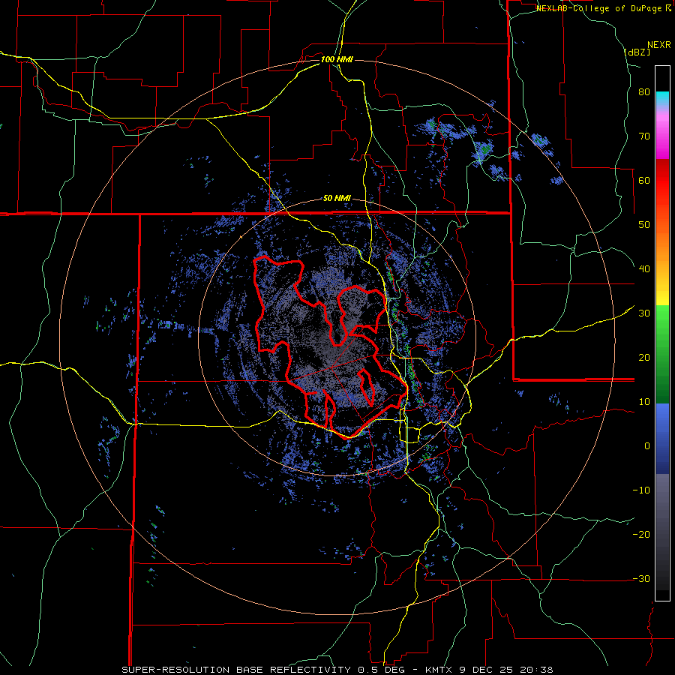Screen dimensions: 675x675
Task: Select the 80 value on the dBZ scale
Action: click(x=644, y=92)
